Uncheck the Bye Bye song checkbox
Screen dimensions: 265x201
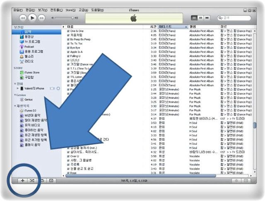tap(68, 48)
